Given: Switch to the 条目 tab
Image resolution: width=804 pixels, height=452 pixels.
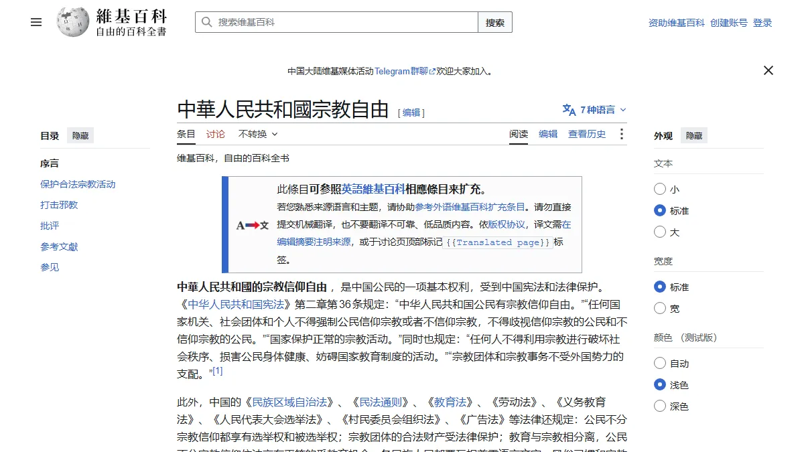Looking at the screenshot, I should click(x=186, y=134).
